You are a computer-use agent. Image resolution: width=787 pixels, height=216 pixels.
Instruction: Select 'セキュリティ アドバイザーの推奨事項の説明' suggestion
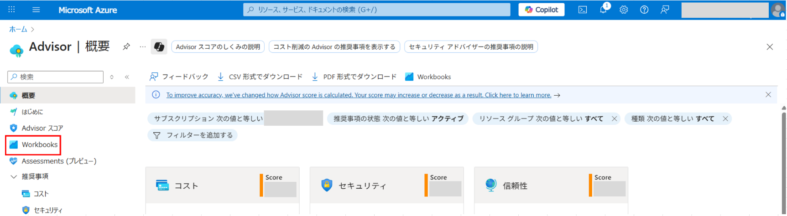(x=471, y=46)
